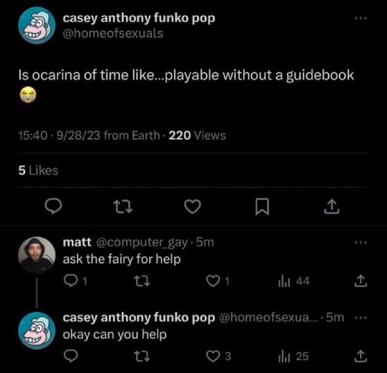The image size is (387, 373).
Task: Like the main ocarina of time tweet
Action: (193, 207)
